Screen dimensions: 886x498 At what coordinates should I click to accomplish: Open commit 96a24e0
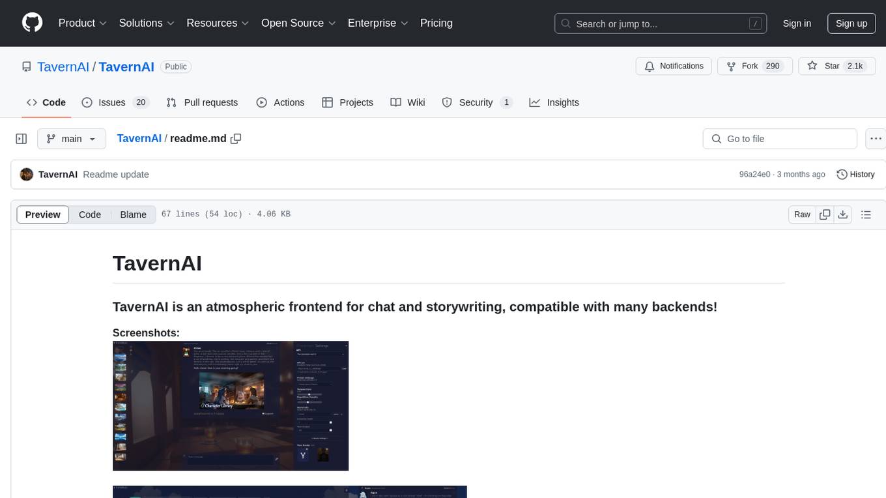coord(754,175)
